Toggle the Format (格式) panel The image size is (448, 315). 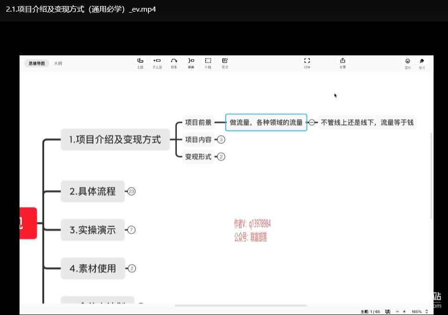tap(422, 61)
